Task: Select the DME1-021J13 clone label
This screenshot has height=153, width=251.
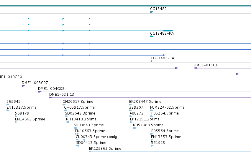Action: pyautogui.click(x=62, y=95)
